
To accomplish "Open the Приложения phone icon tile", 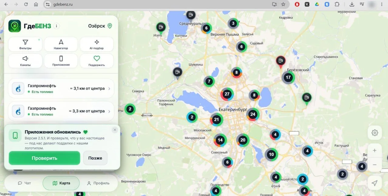I will 61,61.
